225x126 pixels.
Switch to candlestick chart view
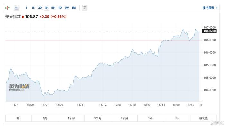point(7,8)
